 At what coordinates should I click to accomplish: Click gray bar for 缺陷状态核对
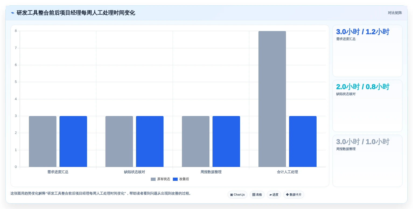tap(119, 141)
